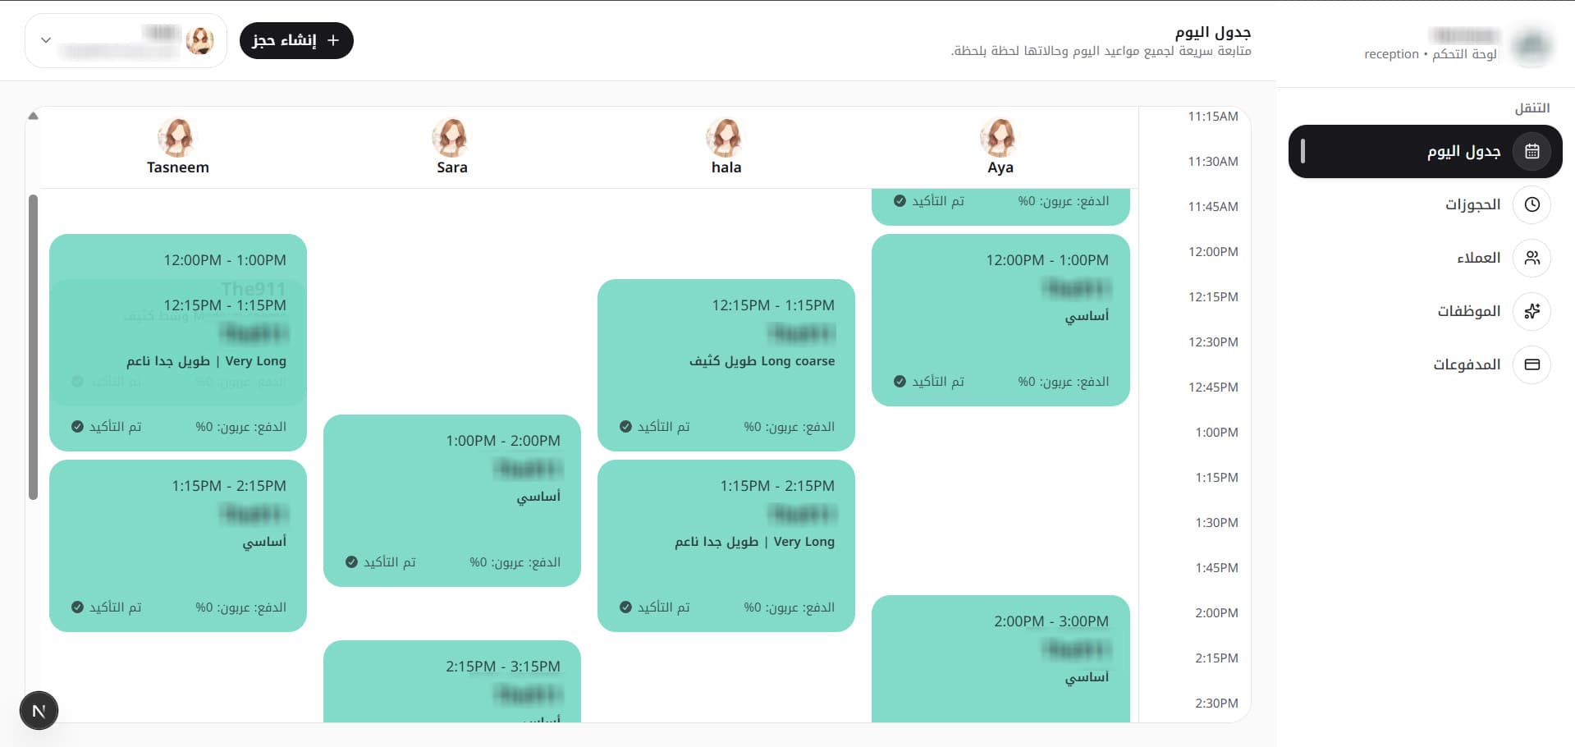Click the plus icon in the إنشاء حجز button

pyautogui.click(x=333, y=40)
